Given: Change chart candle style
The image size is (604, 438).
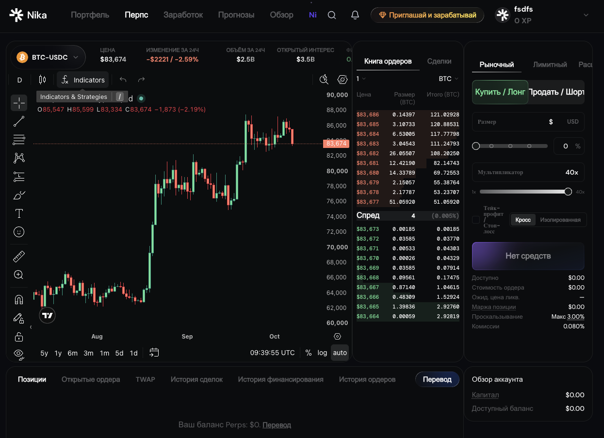Looking at the screenshot, I should coord(42,80).
